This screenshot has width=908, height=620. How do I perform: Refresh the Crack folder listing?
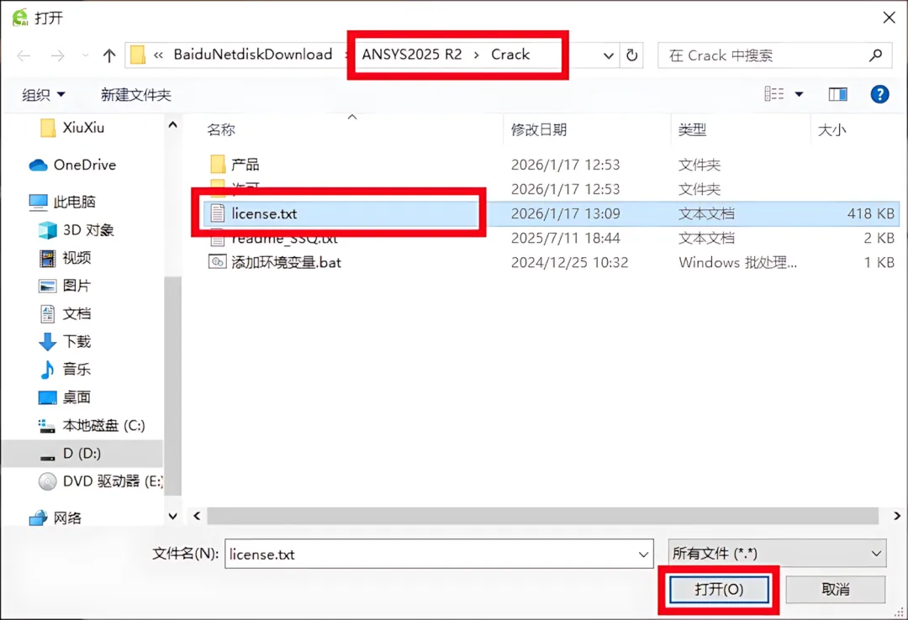tap(631, 55)
